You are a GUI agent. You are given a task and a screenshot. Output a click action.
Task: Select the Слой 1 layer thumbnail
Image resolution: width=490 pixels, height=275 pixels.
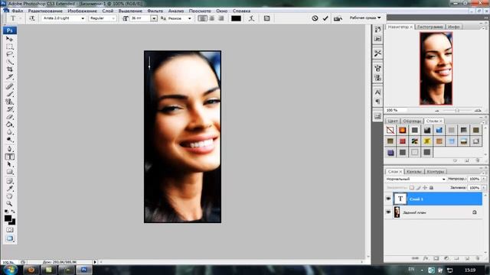[400, 199]
